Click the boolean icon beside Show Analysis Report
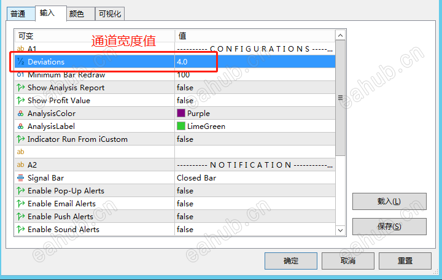The height and width of the screenshot is (280, 442). click(21, 87)
